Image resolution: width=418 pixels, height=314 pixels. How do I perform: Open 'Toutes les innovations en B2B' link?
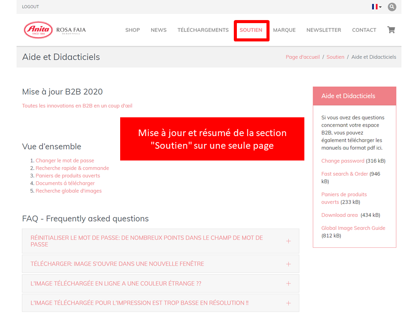(x=77, y=106)
